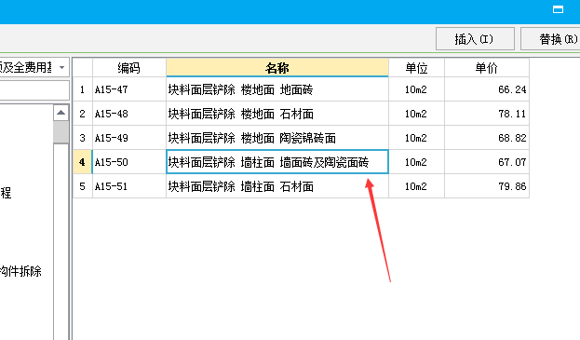This screenshot has width=580, height=340.
Task: Click the 替换(R) button
Action: point(551,39)
